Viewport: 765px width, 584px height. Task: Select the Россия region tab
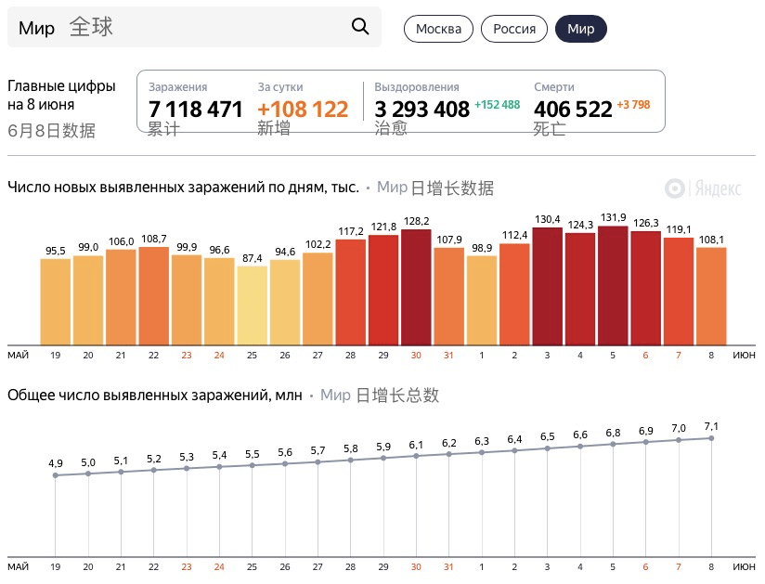click(513, 29)
